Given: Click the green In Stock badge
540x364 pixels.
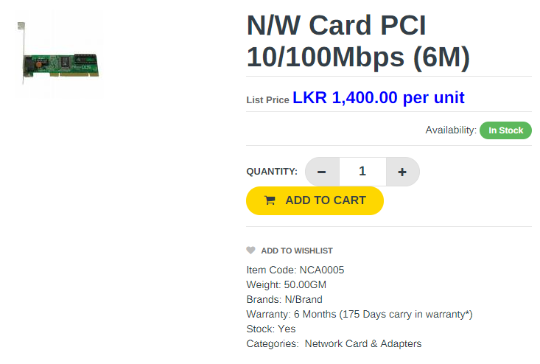Looking at the screenshot, I should (505, 130).
